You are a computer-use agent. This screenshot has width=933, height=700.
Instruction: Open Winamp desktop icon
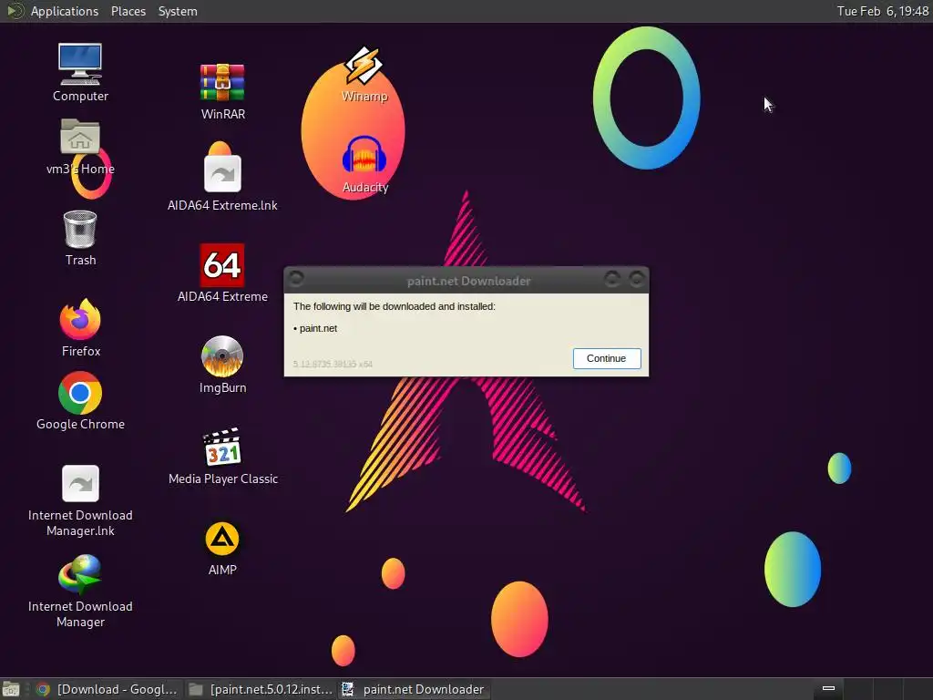tap(364, 65)
